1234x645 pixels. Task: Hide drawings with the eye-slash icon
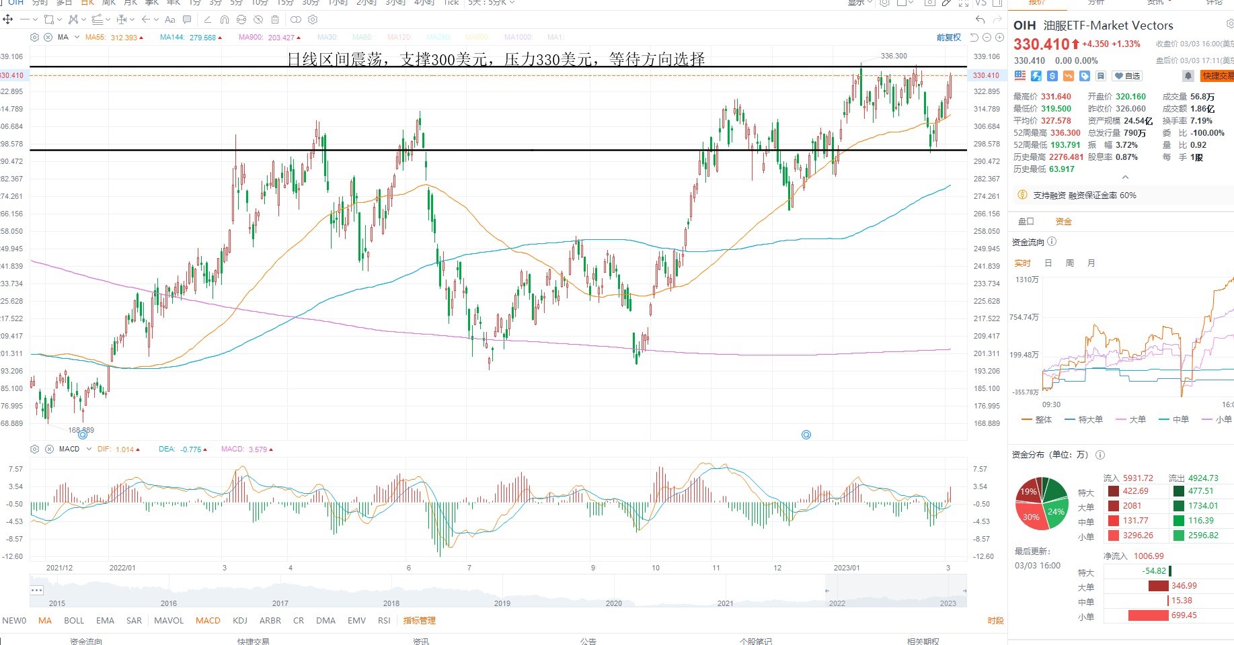pos(258,19)
